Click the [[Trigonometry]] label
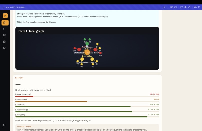 tap(22, 110)
